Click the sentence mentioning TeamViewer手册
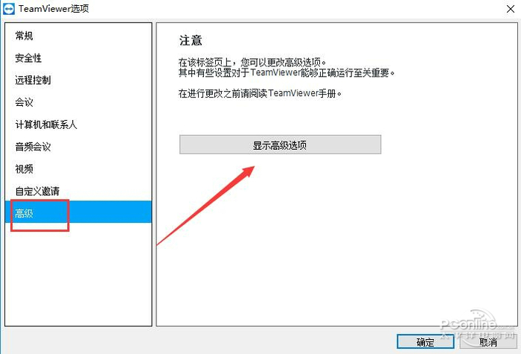Screen dimensions: 521x354 click(x=260, y=93)
